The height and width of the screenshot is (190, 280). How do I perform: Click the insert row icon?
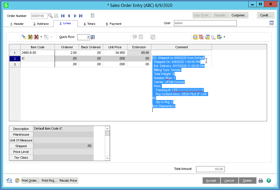click(x=195, y=37)
